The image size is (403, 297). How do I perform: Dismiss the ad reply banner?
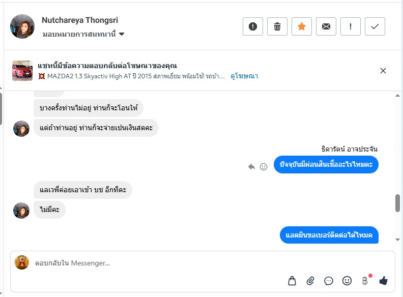383,71
